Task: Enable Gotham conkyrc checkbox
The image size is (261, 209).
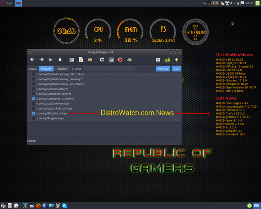Action: 34,89
